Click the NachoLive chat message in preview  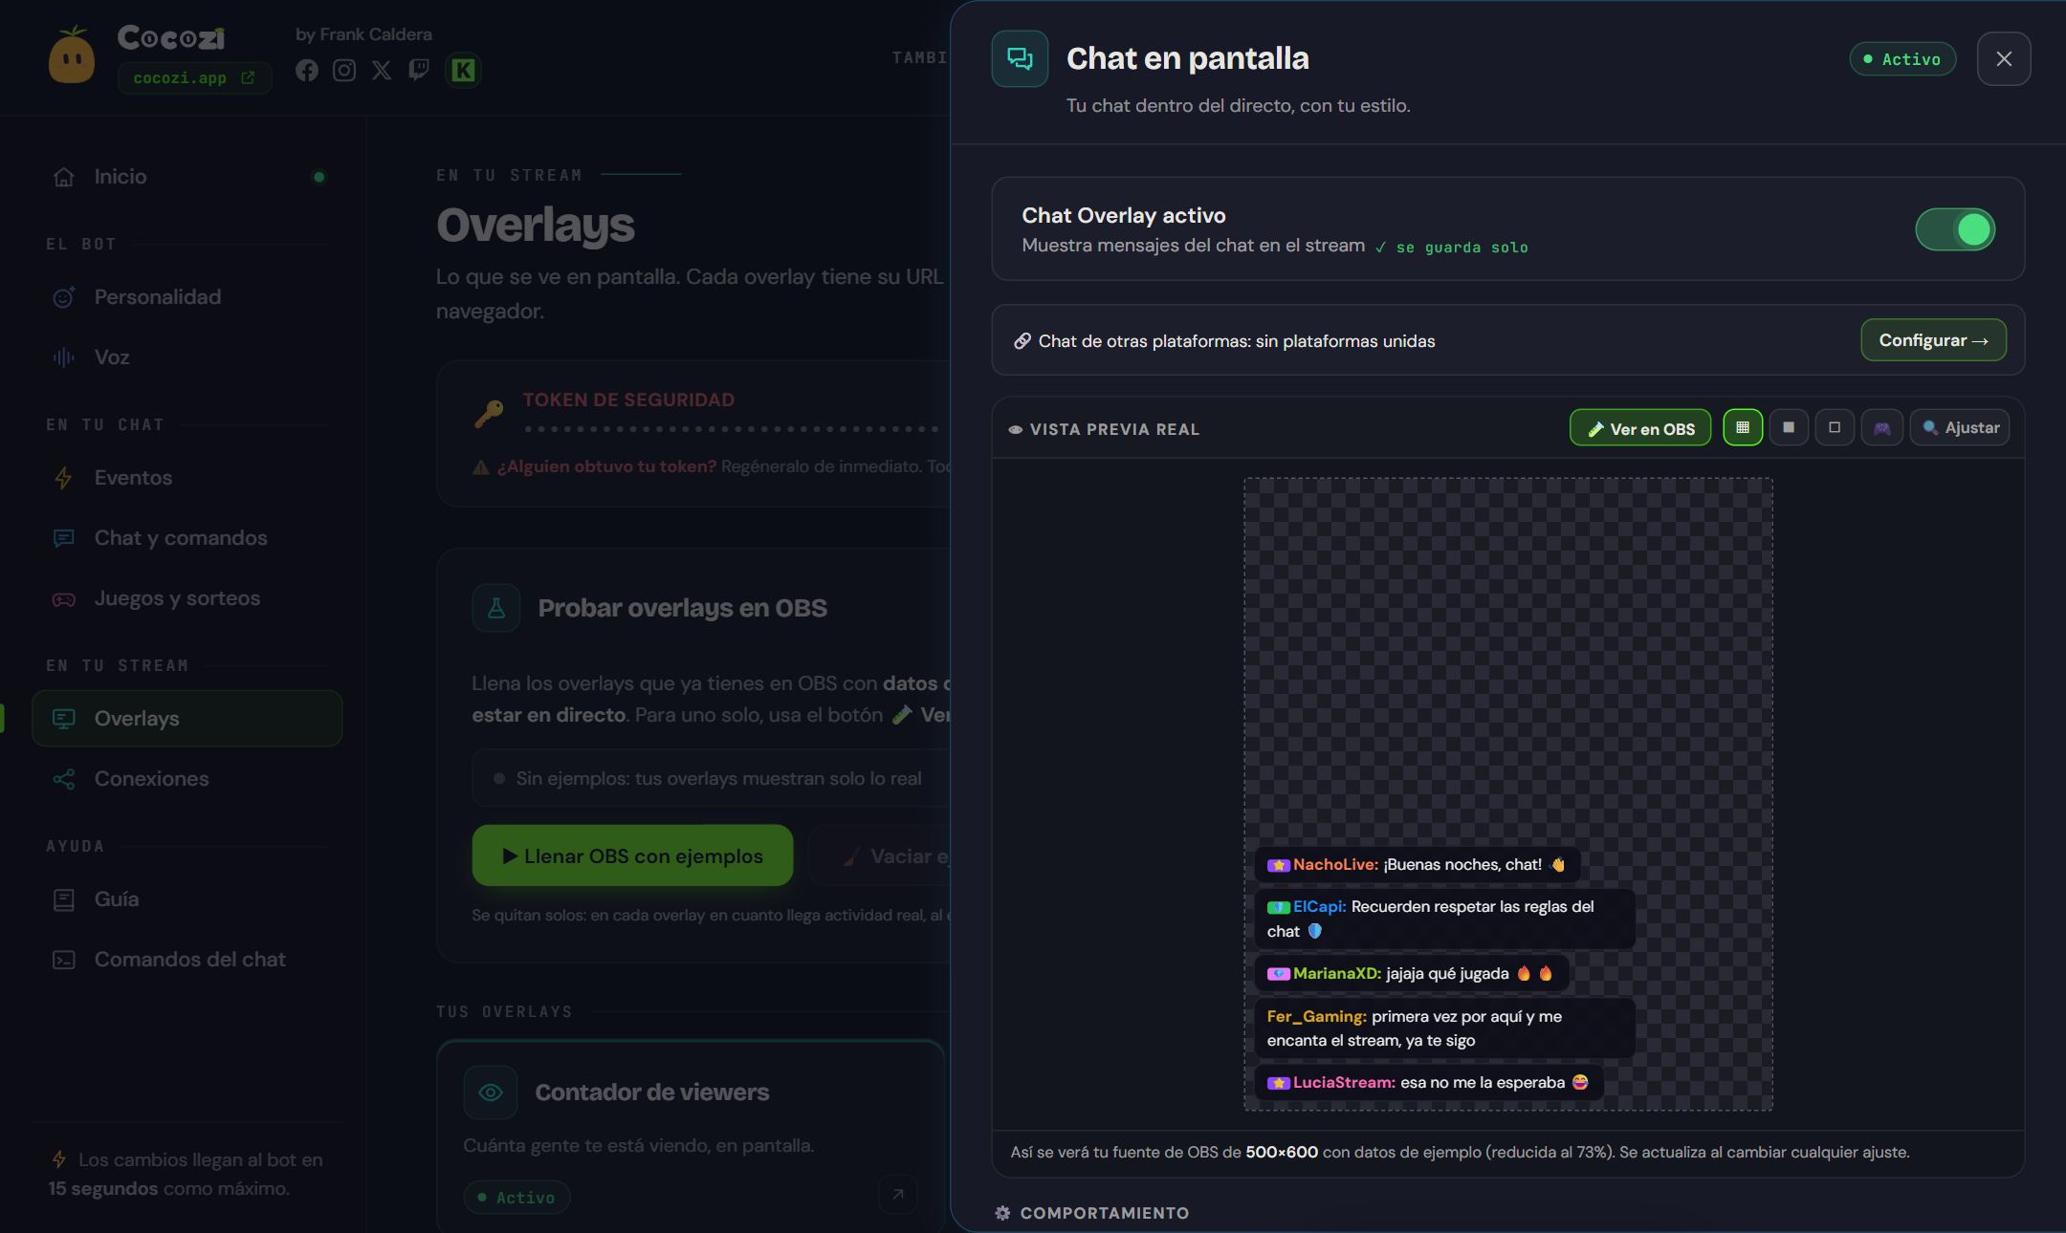click(1417, 864)
